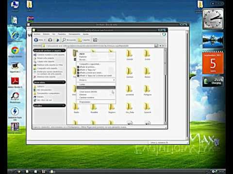Click the Explorer address path field
The height and width of the screenshot is (174, 233).
pyautogui.click(x=99, y=46)
